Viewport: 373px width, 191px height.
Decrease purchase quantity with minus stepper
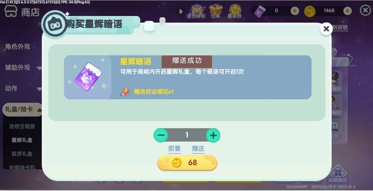tap(161, 135)
